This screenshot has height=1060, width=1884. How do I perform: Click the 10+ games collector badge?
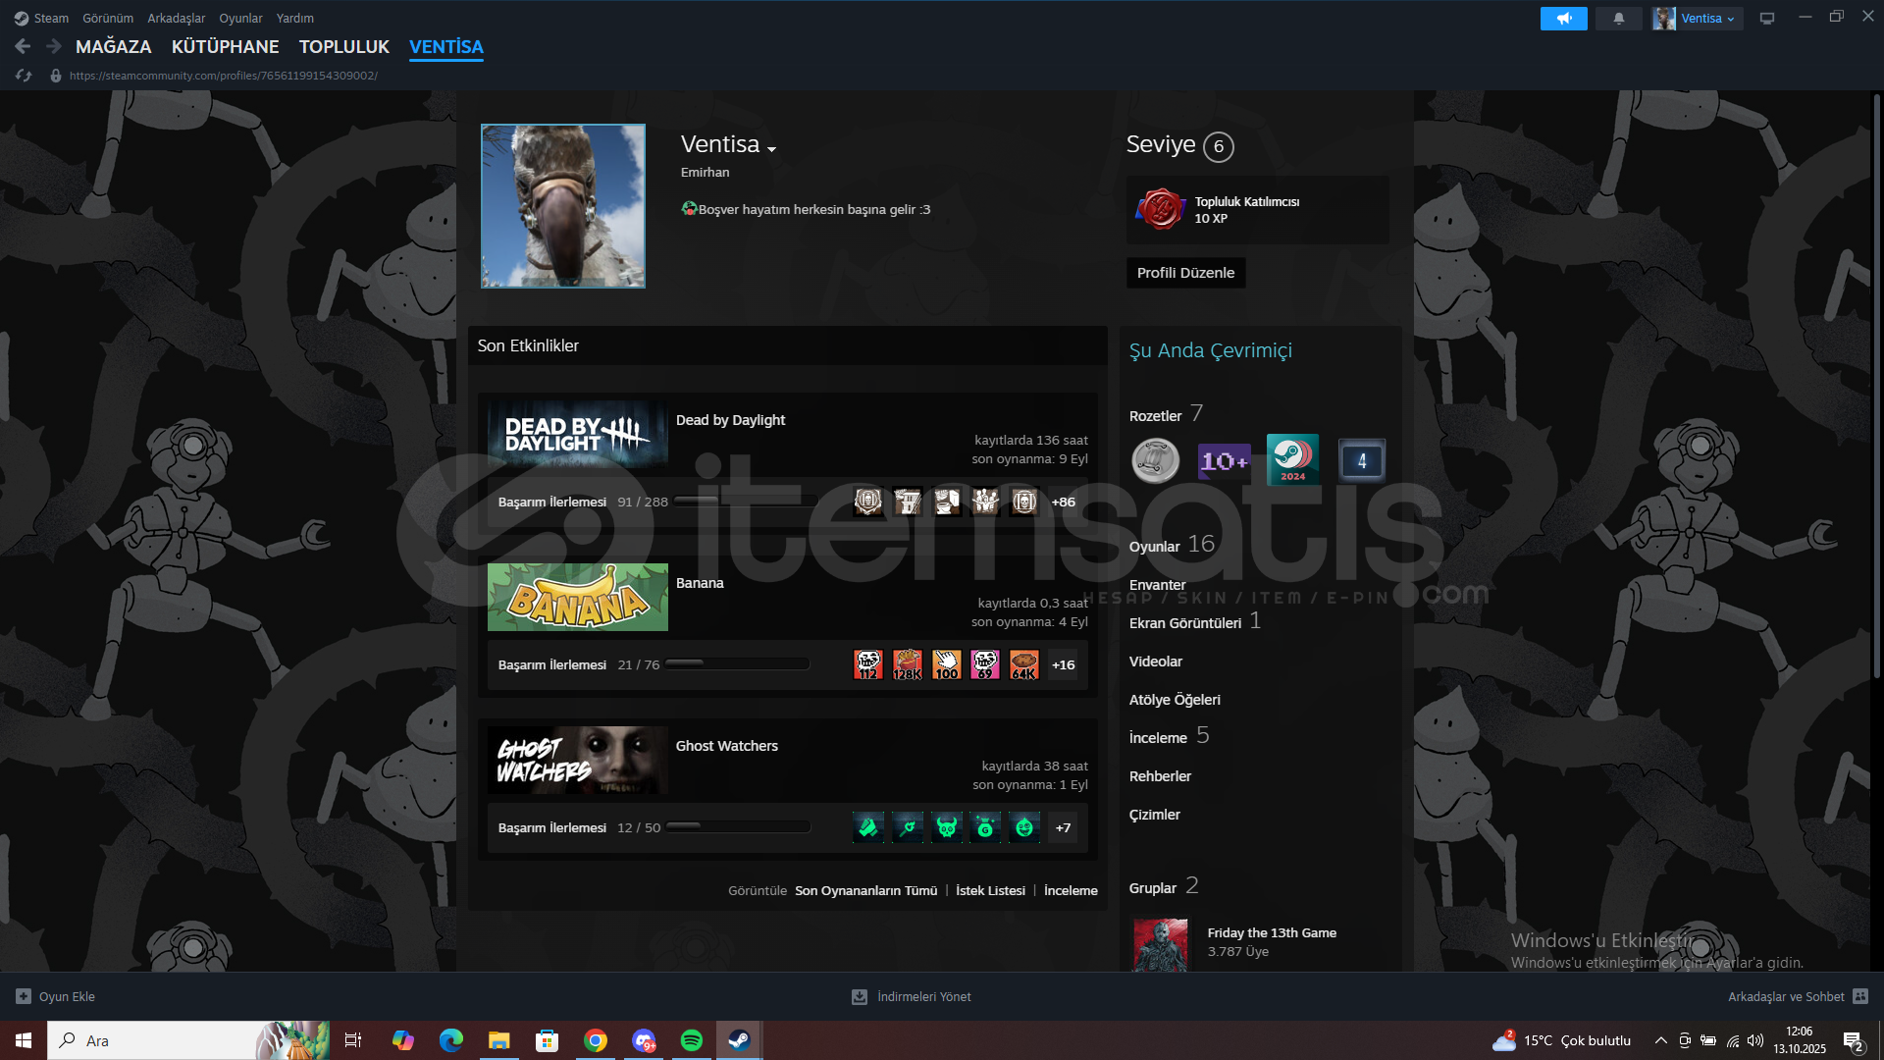(1224, 460)
